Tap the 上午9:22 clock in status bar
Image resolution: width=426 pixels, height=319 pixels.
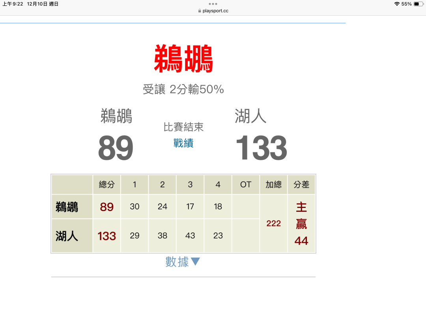tap(13, 4)
